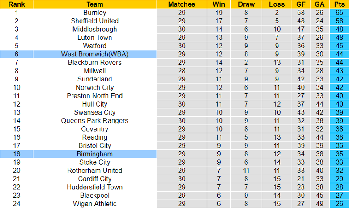The width and height of the screenshot is (349, 209).
Task: Click the Rotherham United team name
Action: pos(94,171)
